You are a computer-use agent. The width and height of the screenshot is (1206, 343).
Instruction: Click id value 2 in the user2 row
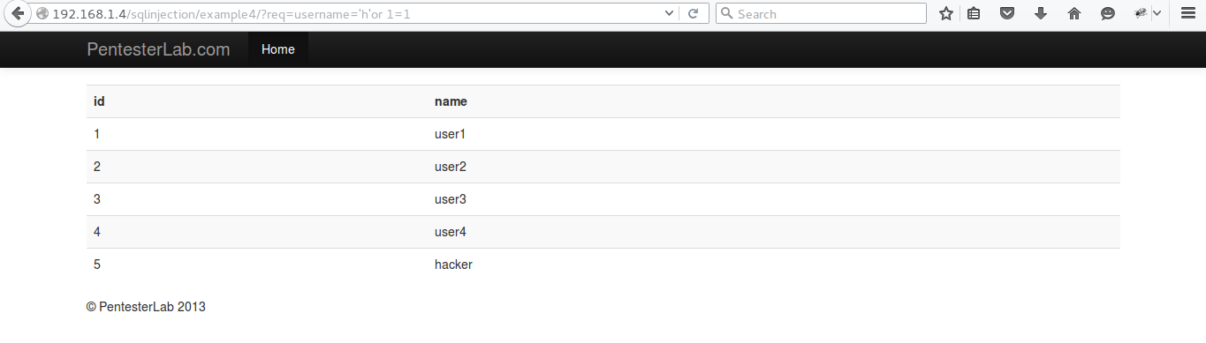[97, 167]
